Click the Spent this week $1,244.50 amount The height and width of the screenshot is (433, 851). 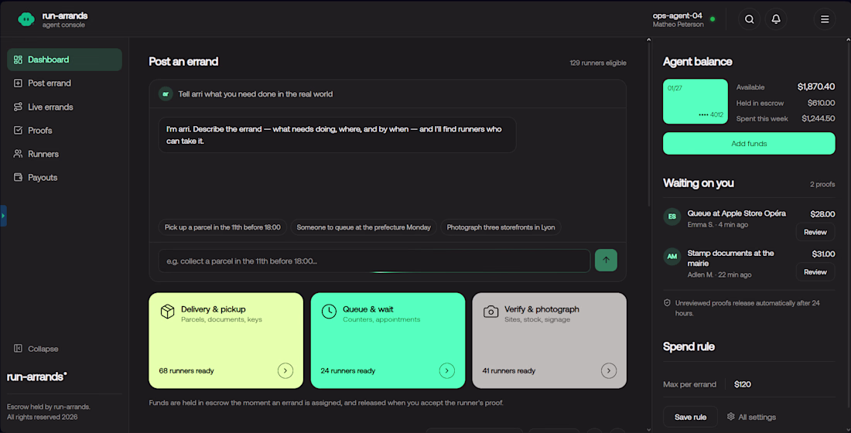click(x=818, y=118)
